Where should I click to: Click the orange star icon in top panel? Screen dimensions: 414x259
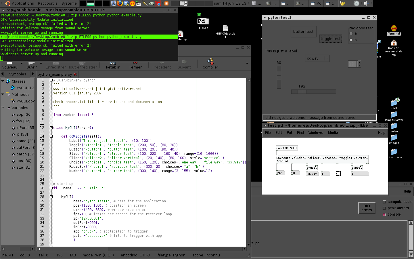166,3
